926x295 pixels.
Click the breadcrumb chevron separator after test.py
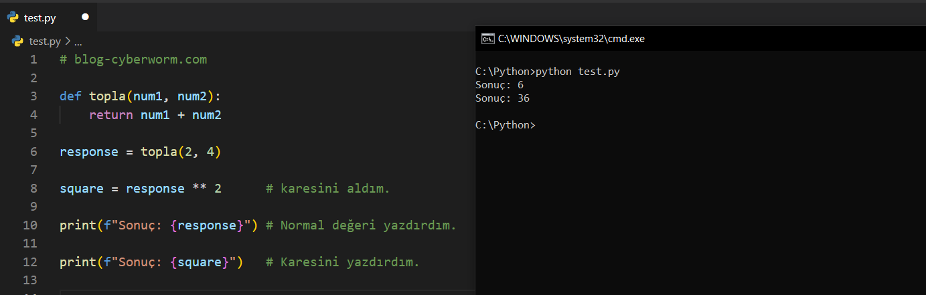click(67, 41)
